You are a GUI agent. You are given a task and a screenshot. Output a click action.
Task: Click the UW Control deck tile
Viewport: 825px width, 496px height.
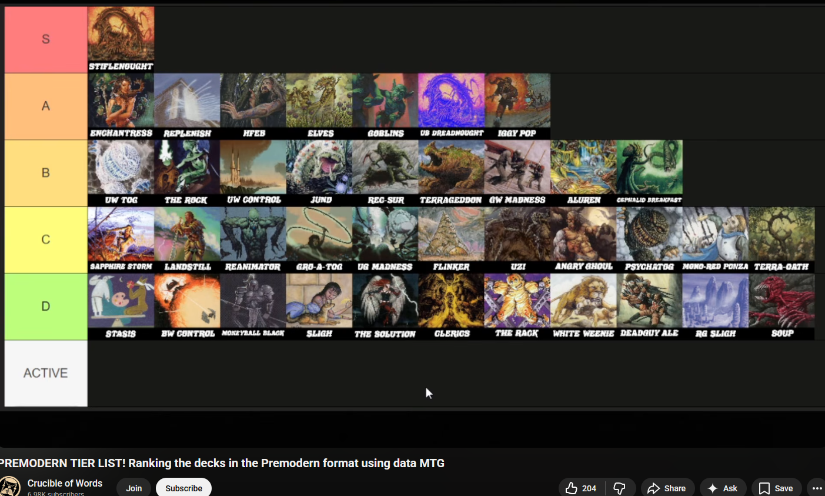point(253,173)
